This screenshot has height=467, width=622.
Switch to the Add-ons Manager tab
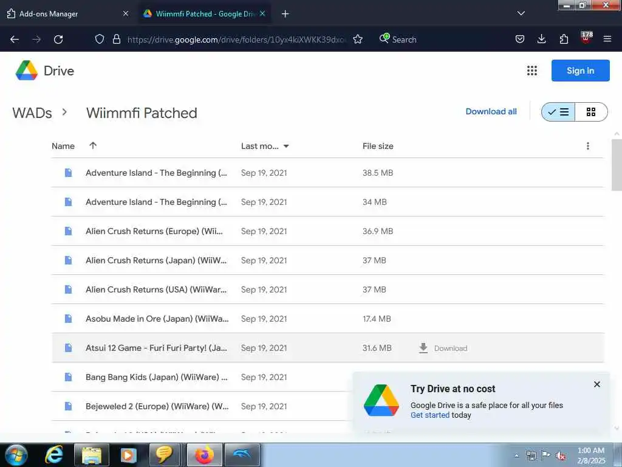(x=68, y=13)
